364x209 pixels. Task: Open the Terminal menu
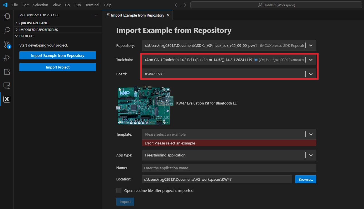(92, 5)
